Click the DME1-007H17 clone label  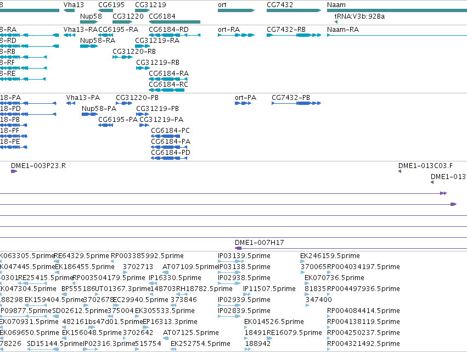coord(259,243)
